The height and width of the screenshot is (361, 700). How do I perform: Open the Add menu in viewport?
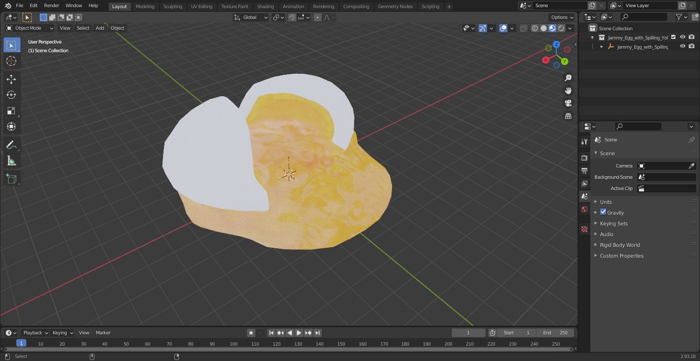click(100, 28)
